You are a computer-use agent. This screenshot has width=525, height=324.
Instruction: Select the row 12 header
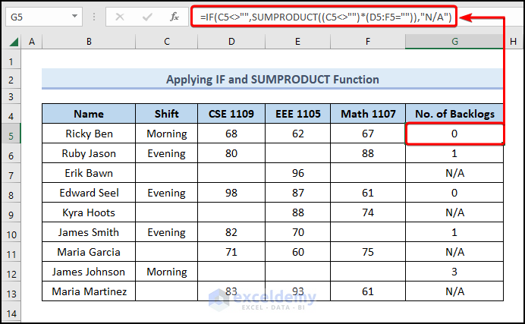pos(11,272)
